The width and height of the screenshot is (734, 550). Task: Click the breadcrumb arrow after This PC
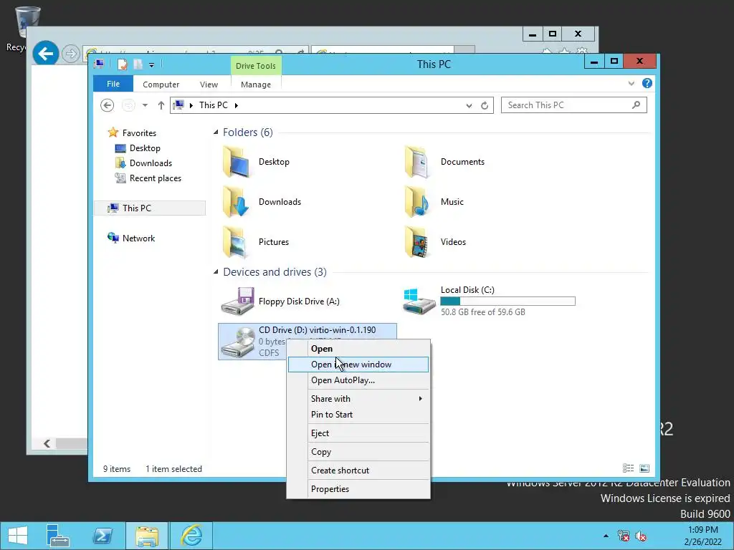[x=236, y=106]
